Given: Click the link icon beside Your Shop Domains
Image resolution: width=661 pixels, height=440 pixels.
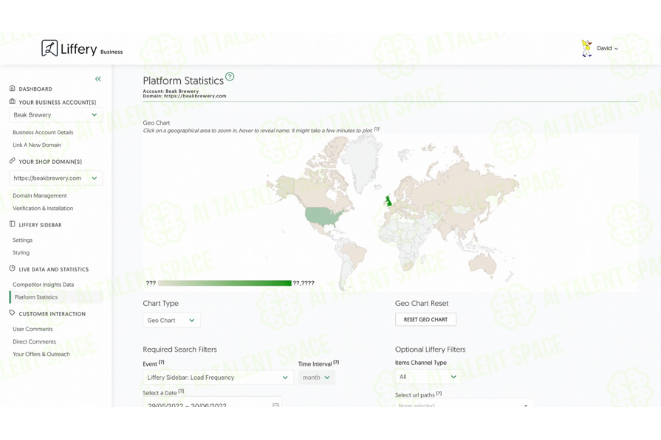Looking at the screenshot, I should (12, 161).
